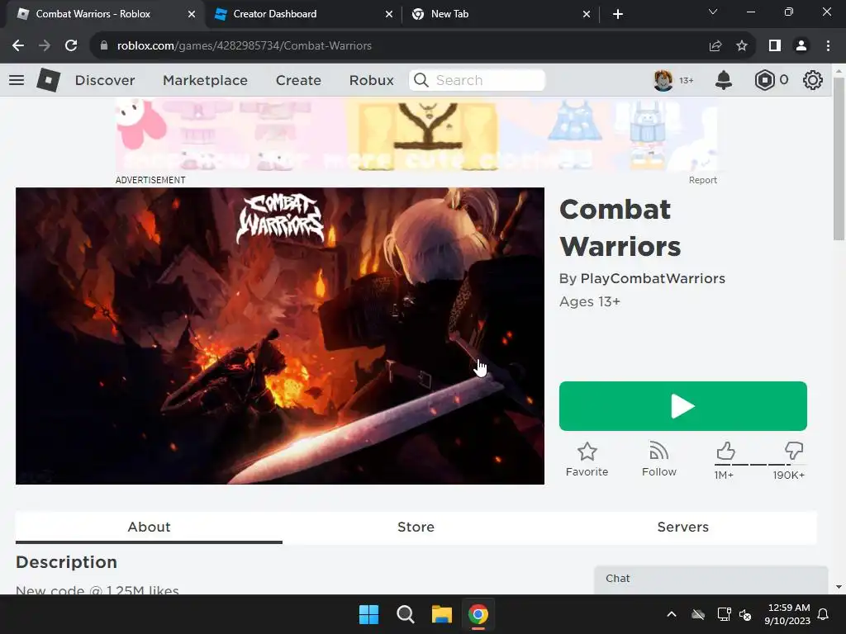Close the Creator Dashboard tab

pyautogui.click(x=389, y=15)
